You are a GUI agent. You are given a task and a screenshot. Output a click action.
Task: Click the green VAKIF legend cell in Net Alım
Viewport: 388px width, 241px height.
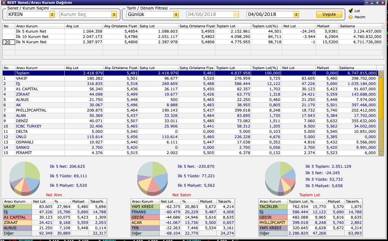[x=17, y=207]
